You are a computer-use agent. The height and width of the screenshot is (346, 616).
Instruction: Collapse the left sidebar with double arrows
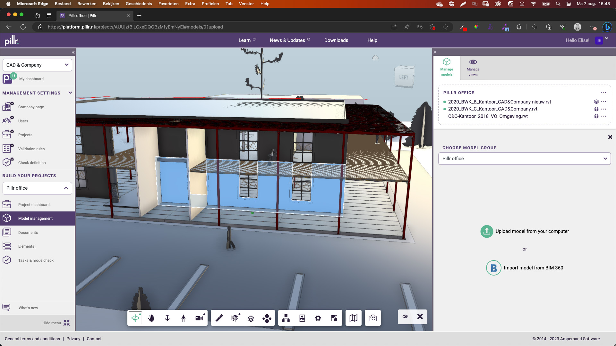coord(73,52)
